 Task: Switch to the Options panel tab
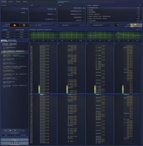69,25
